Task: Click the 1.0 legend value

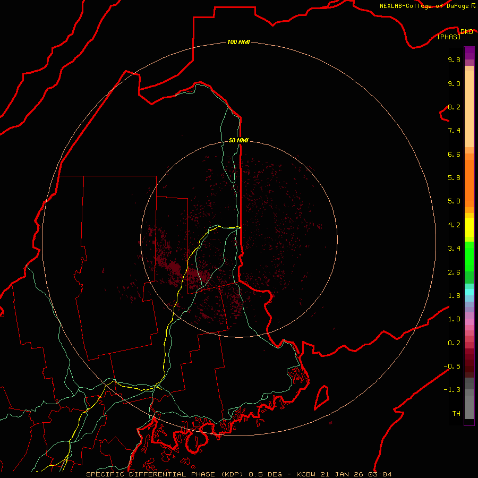Action: (x=454, y=319)
